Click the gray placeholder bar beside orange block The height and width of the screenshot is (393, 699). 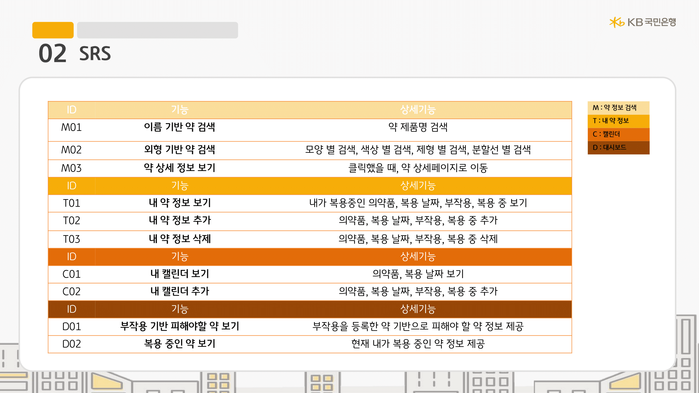pos(157,30)
